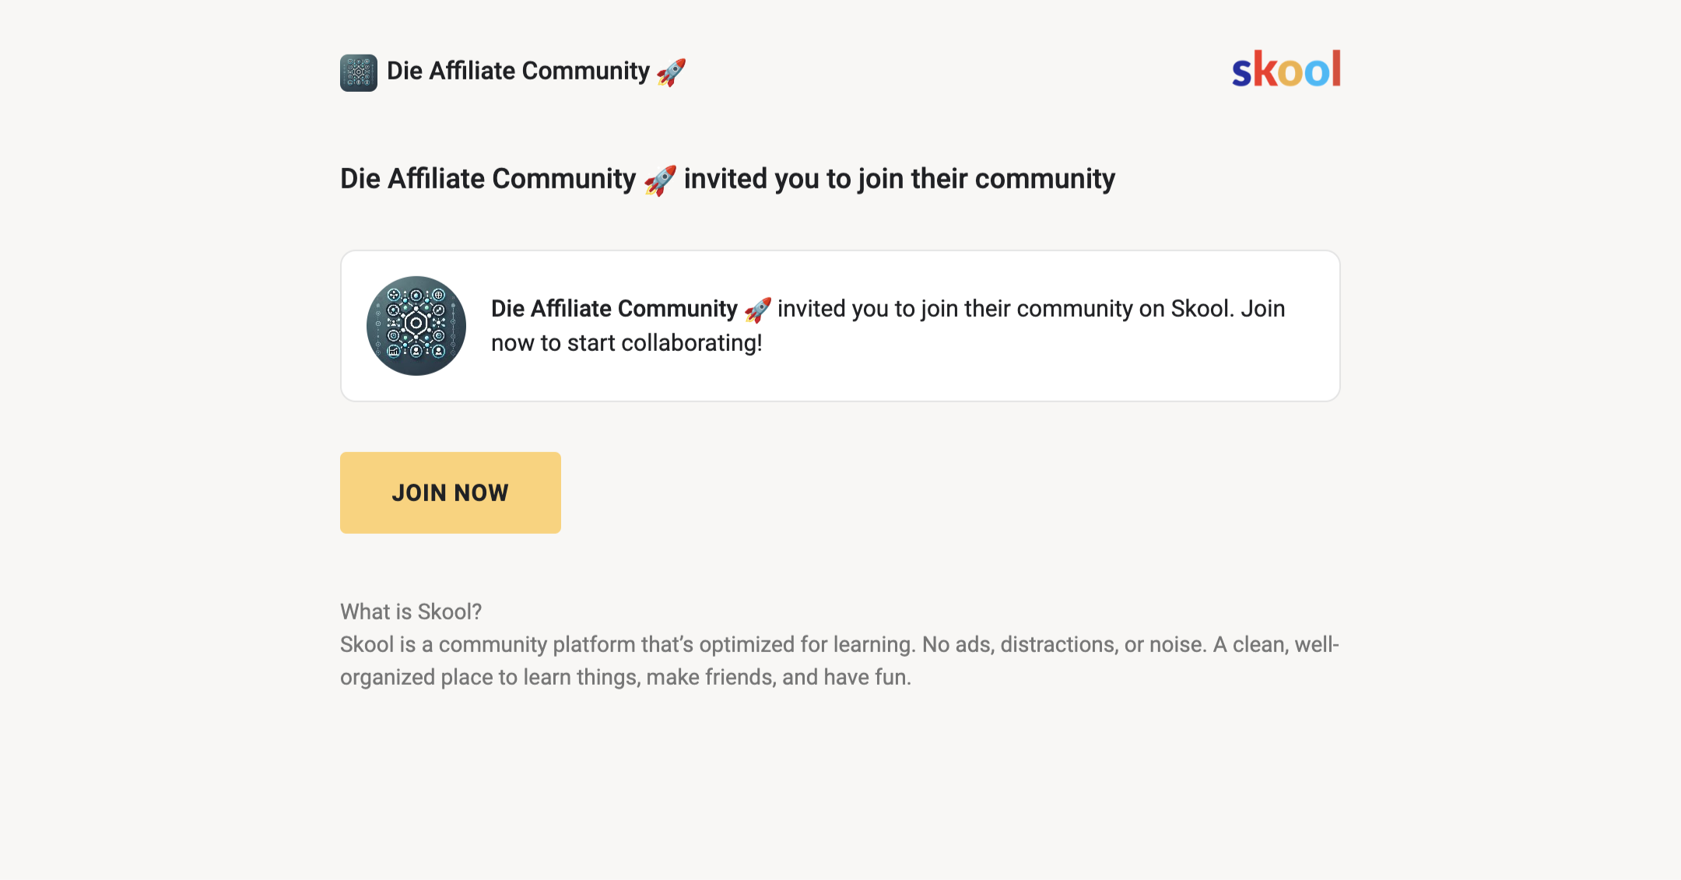Screen dimensions: 1681x880
Task: Click the blue letter 's' of the Skool logo
Action: (x=1242, y=73)
